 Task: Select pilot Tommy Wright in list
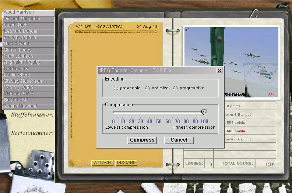28,87
